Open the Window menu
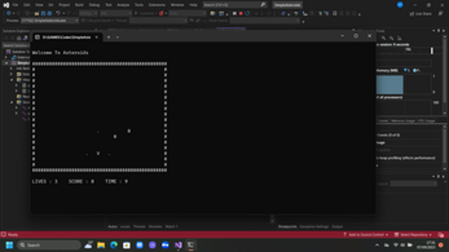Screen dimensions: 449x252 click(x=177, y=5)
